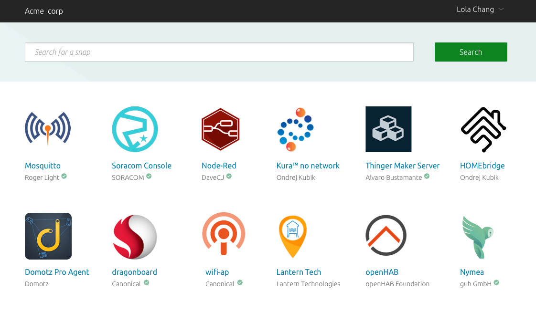Click the Kura™ no network dotted icon
This screenshot has height=323, width=536.
(x=295, y=129)
